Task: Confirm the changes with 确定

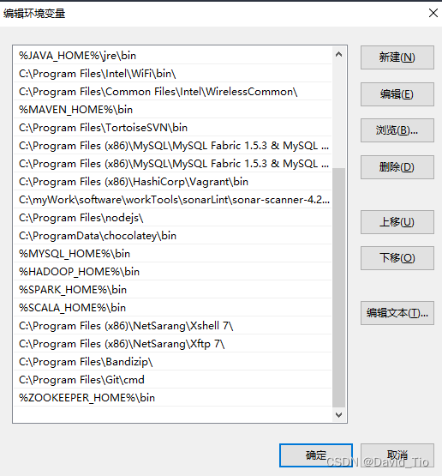Action: tap(316, 455)
